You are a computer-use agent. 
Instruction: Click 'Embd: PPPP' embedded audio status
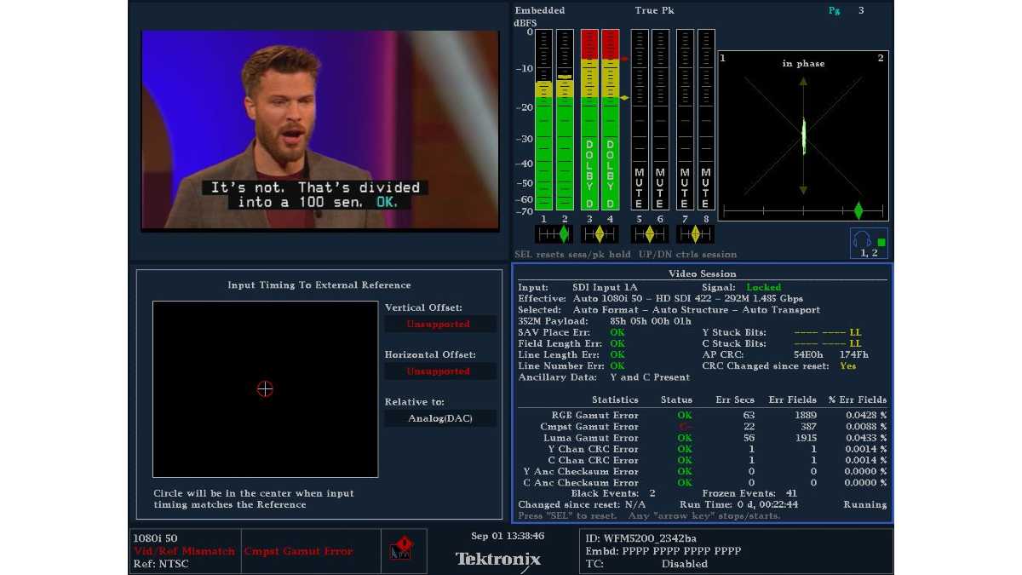point(663,551)
